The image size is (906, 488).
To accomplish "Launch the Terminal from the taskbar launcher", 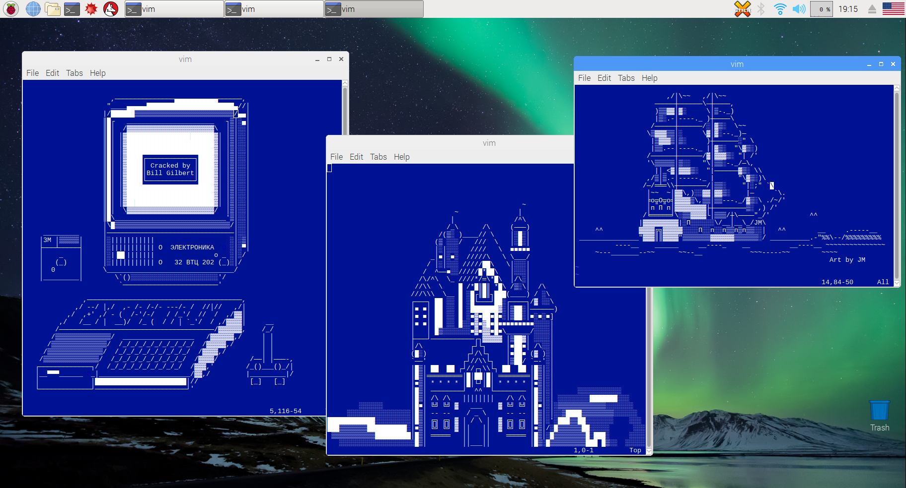I will pyautogui.click(x=72, y=9).
